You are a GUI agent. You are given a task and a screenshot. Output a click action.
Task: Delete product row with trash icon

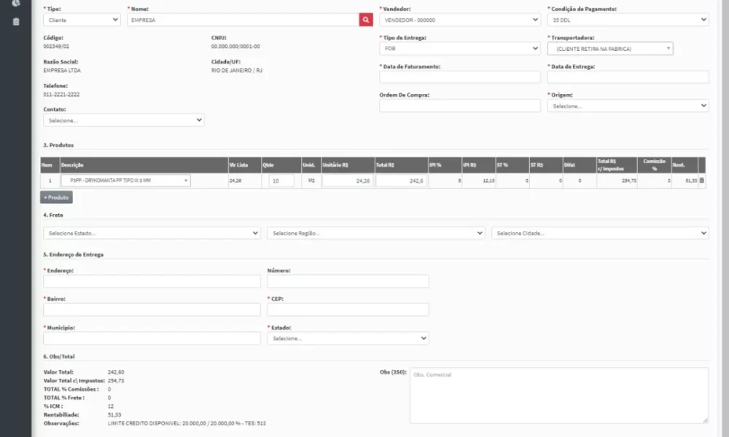(701, 180)
